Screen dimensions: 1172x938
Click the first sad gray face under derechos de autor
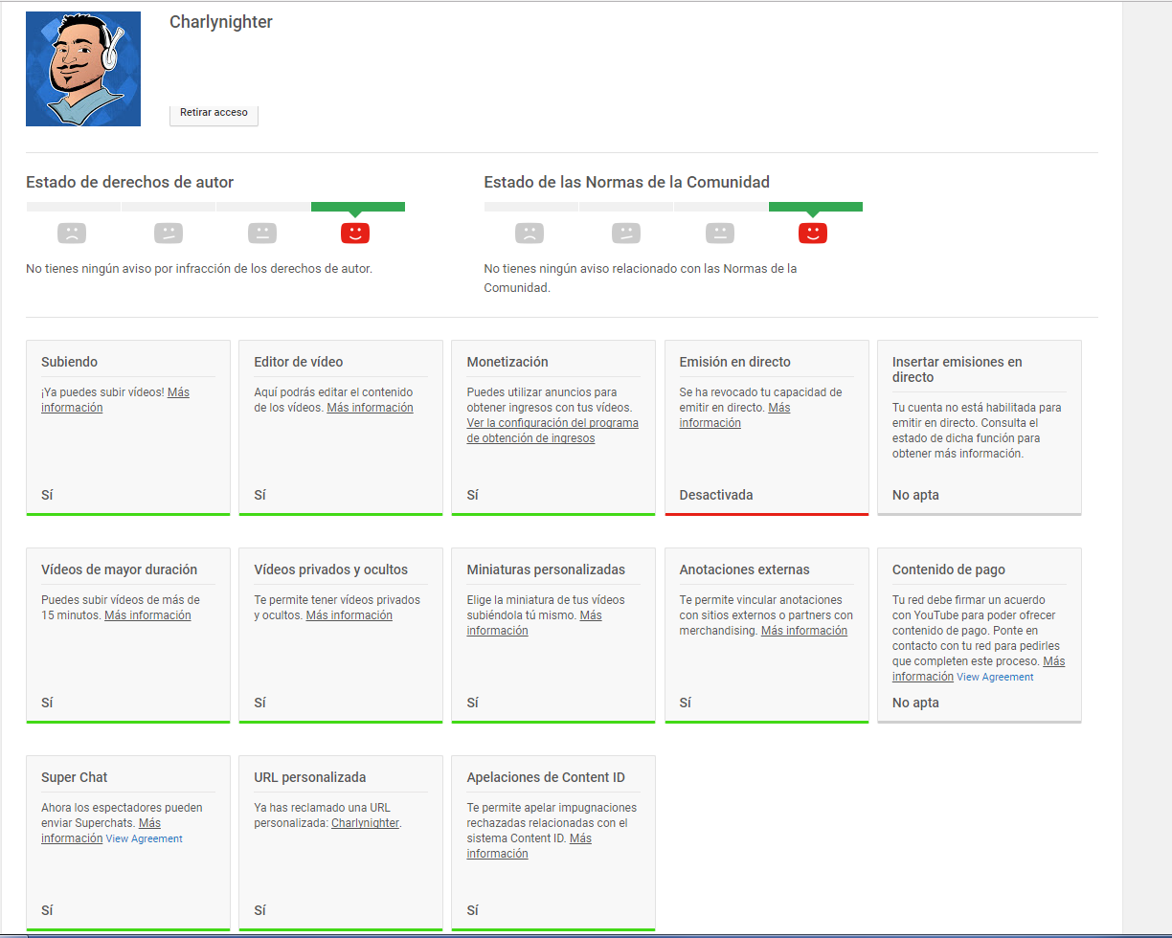(x=72, y=233)
